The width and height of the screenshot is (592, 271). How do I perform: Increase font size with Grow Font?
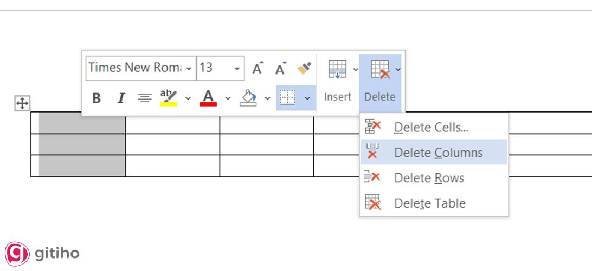pos(258,68)
